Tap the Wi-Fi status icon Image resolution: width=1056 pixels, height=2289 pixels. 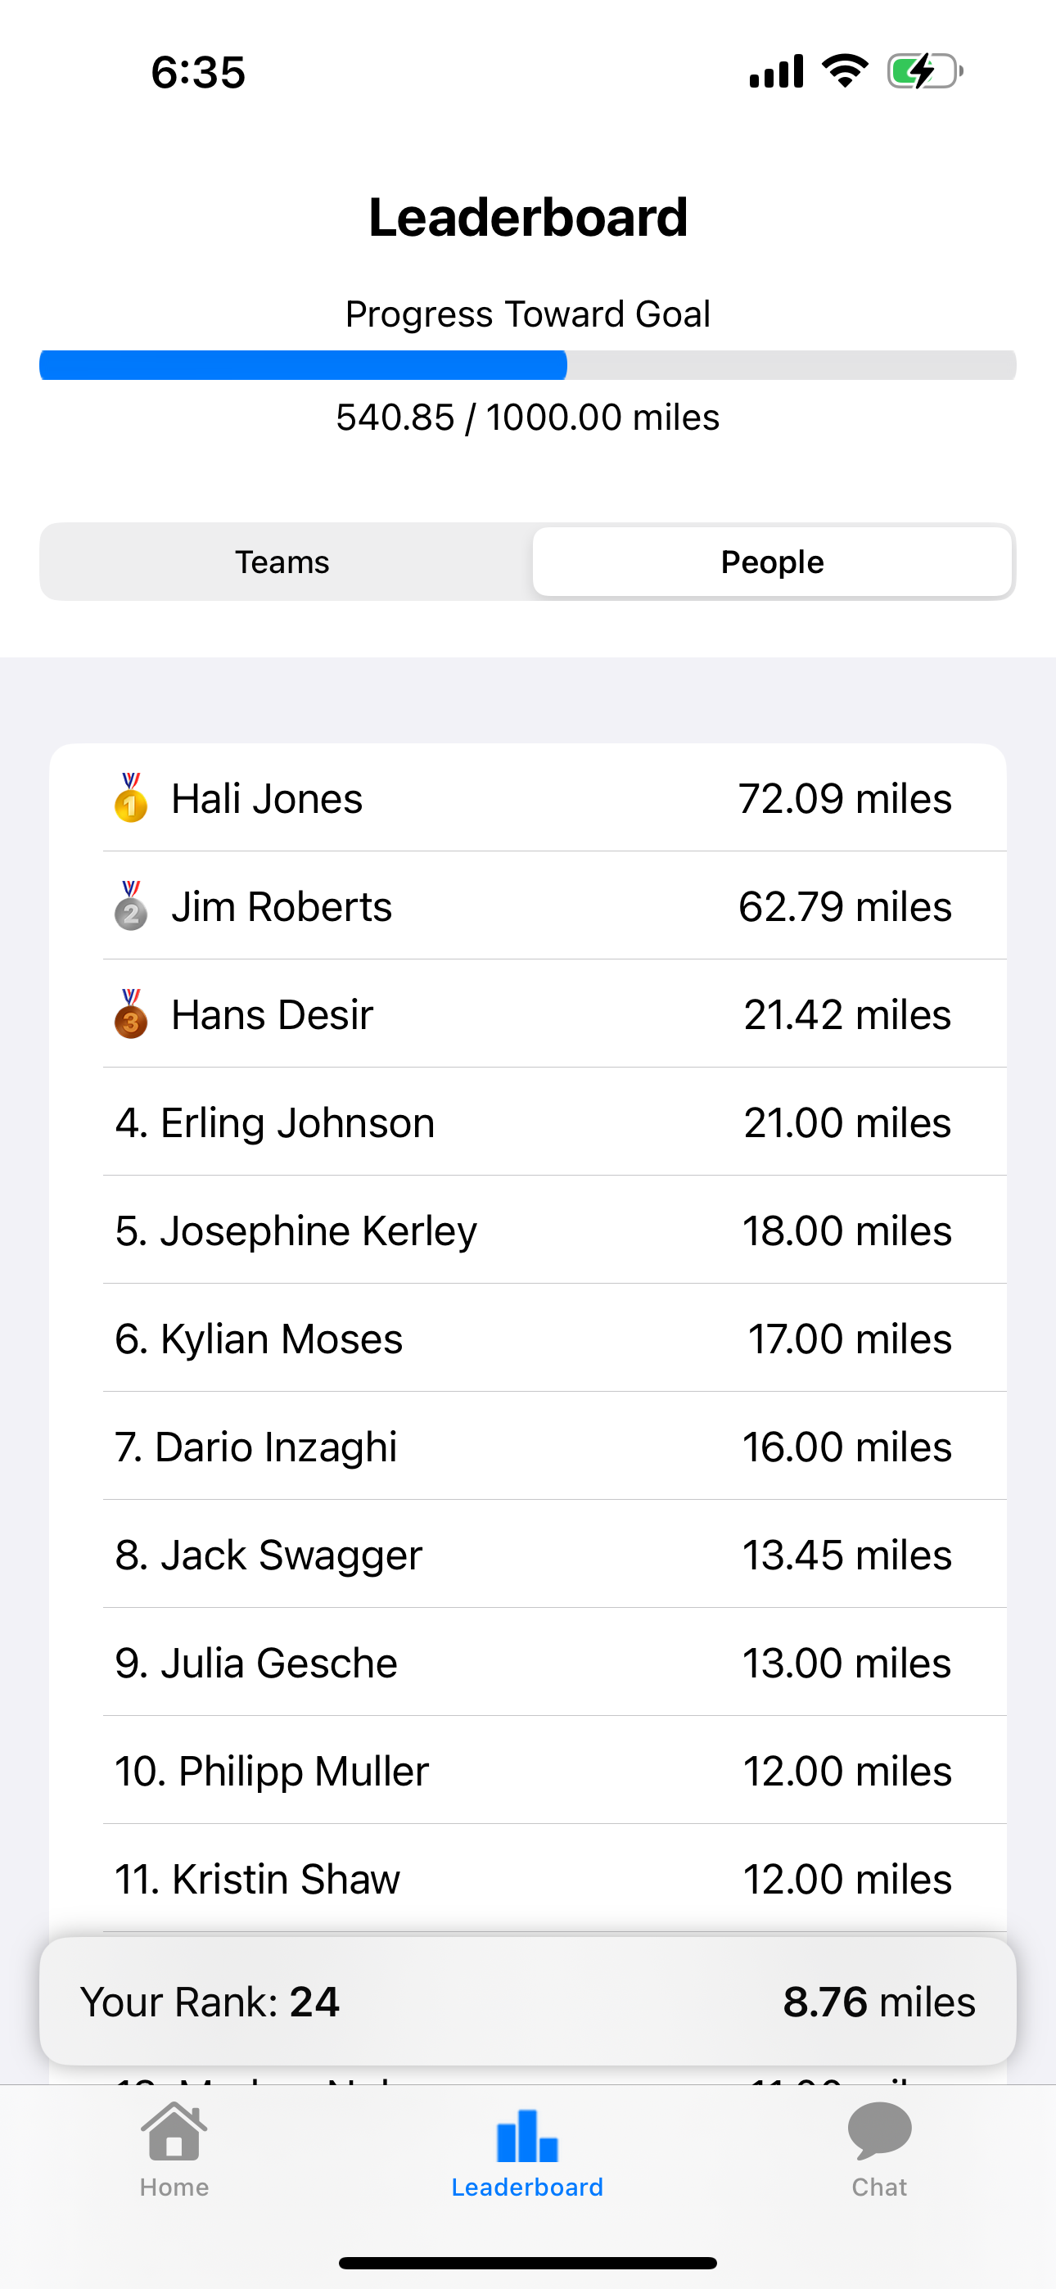pos(846,71)
